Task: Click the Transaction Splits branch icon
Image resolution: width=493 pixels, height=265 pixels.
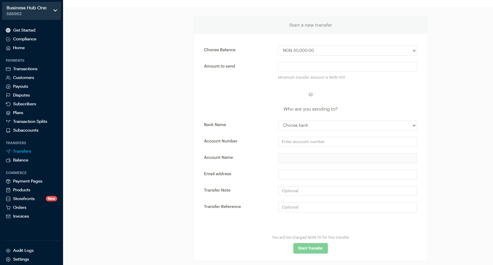Action: [x=8, y=121]
